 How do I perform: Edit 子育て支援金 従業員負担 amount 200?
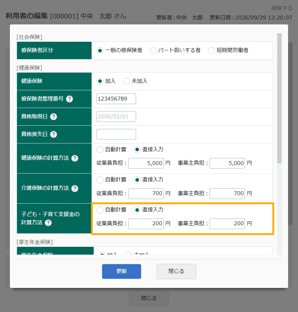[x=146, y=224]
